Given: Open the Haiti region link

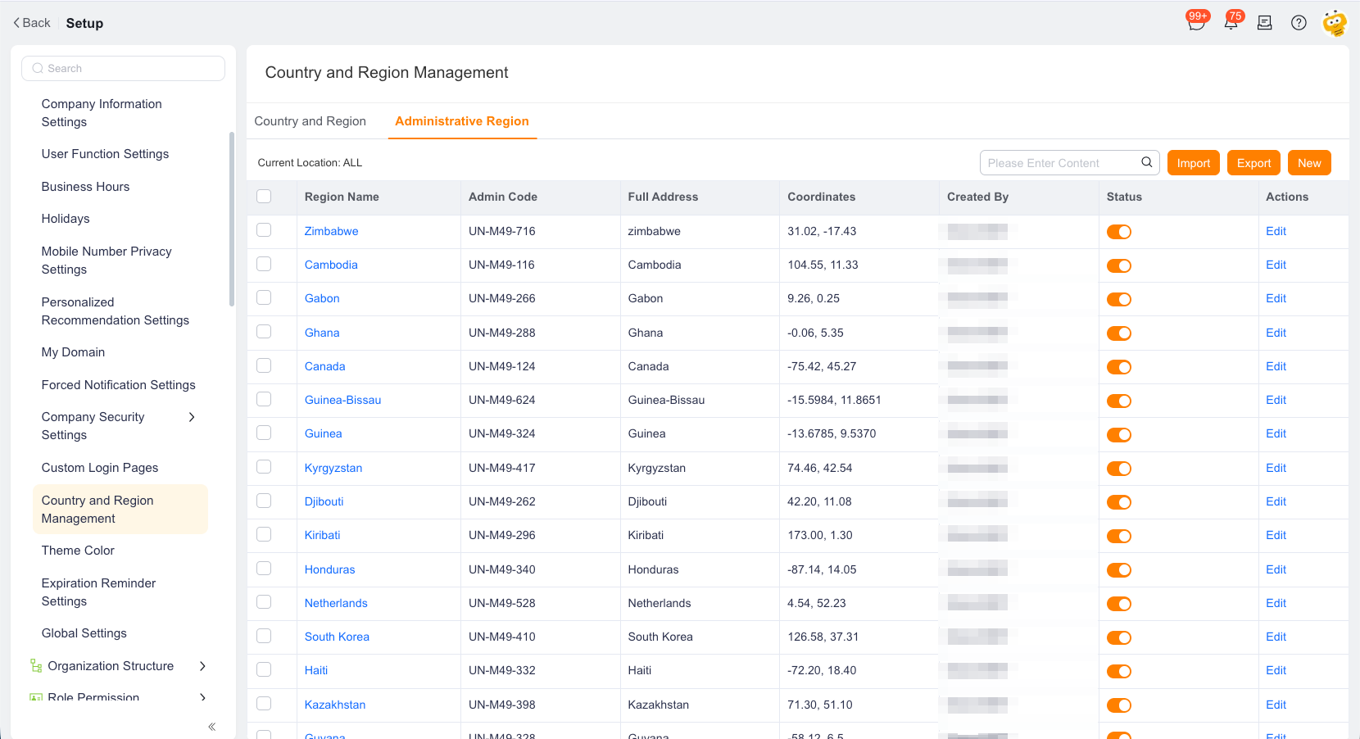Looking at the screenshot, I should pos(316,670).
